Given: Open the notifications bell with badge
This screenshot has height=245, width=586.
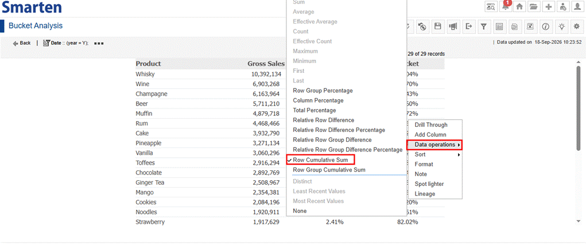Looking at the screenshot, I should (505, 7).
